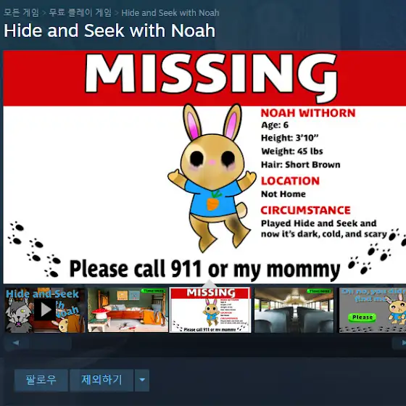Select the bedroom screenshot thumbnail
This screenshot has height=406, width=406.
point(128,310)
